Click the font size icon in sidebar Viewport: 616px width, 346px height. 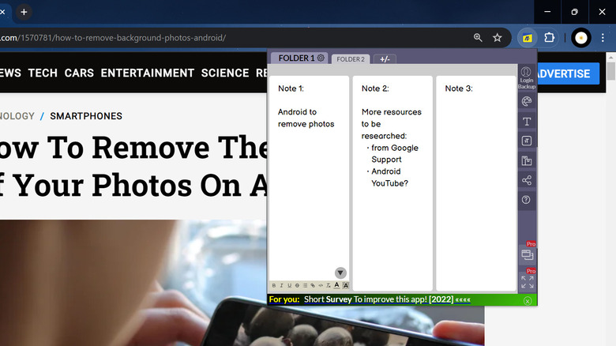point(527,141)
